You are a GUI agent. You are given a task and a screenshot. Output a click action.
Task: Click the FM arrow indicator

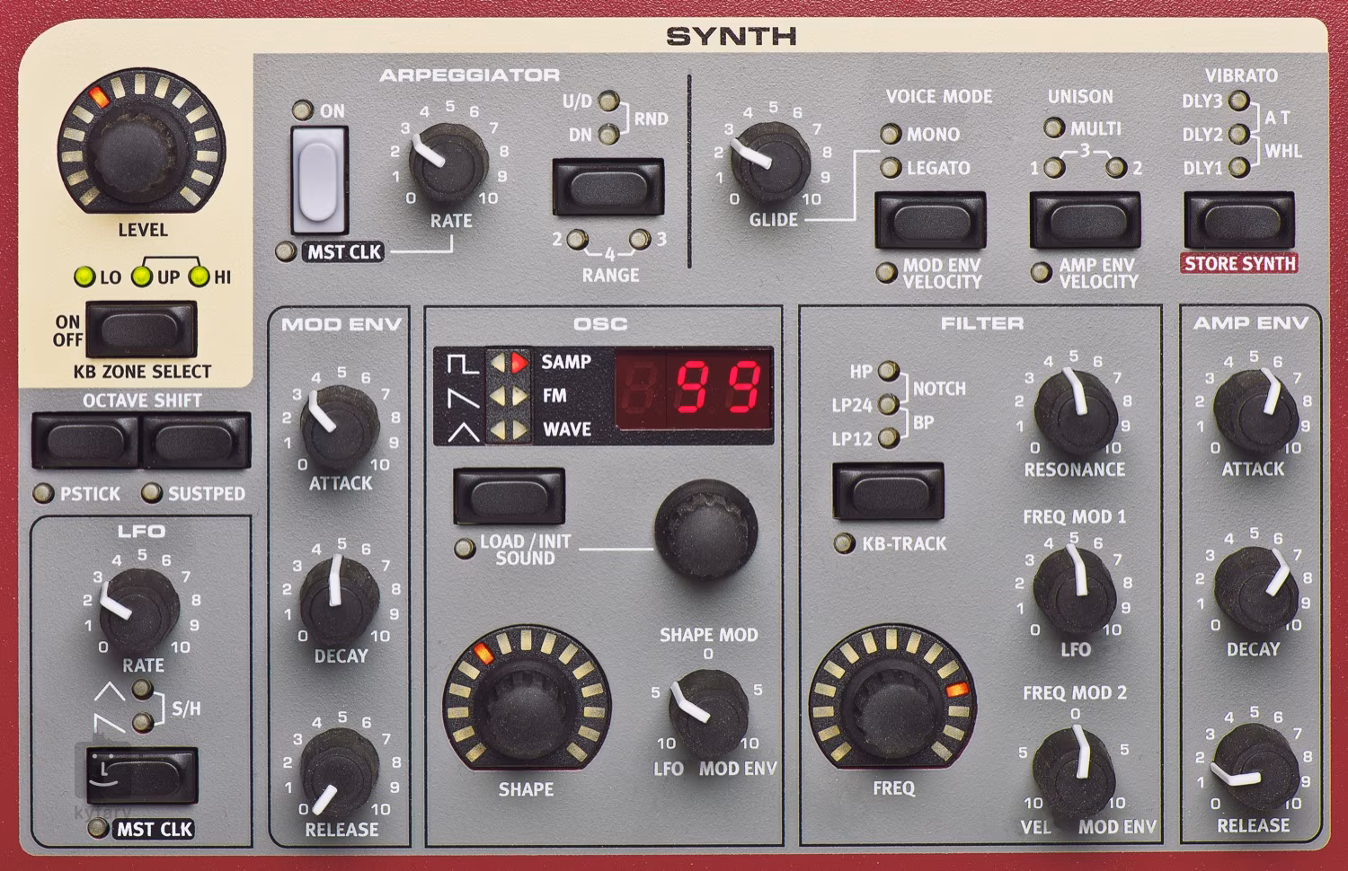[508, 396]
